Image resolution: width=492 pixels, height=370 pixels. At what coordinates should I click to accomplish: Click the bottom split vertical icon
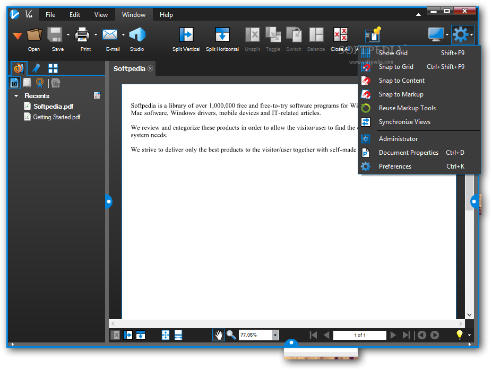click(128, 335)
